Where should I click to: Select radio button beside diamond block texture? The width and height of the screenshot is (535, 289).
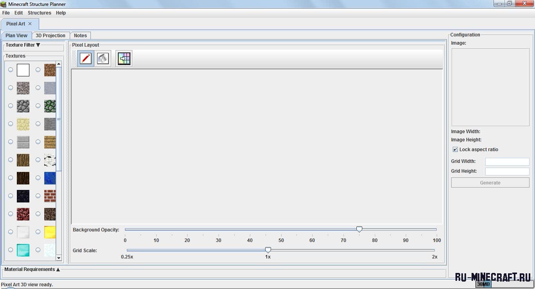[11, 250]
